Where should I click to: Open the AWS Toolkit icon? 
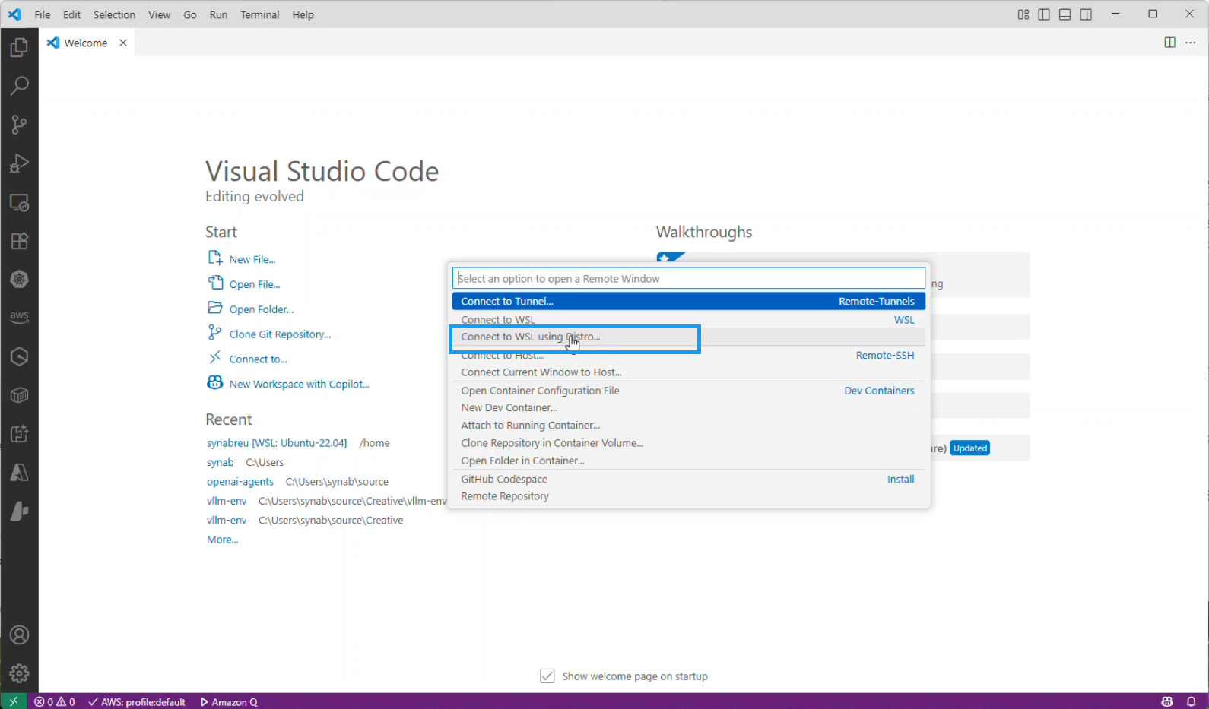tap(19, 317)
